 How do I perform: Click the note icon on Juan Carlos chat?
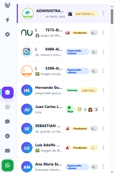tap(79, 109)
